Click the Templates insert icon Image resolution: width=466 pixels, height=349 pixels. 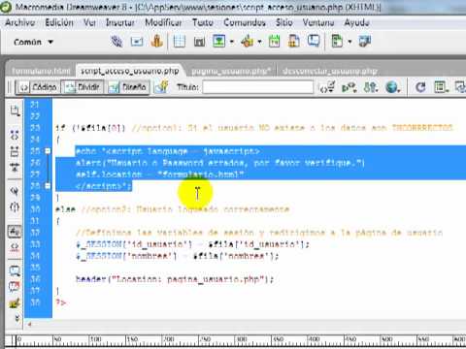click(337, 42)
